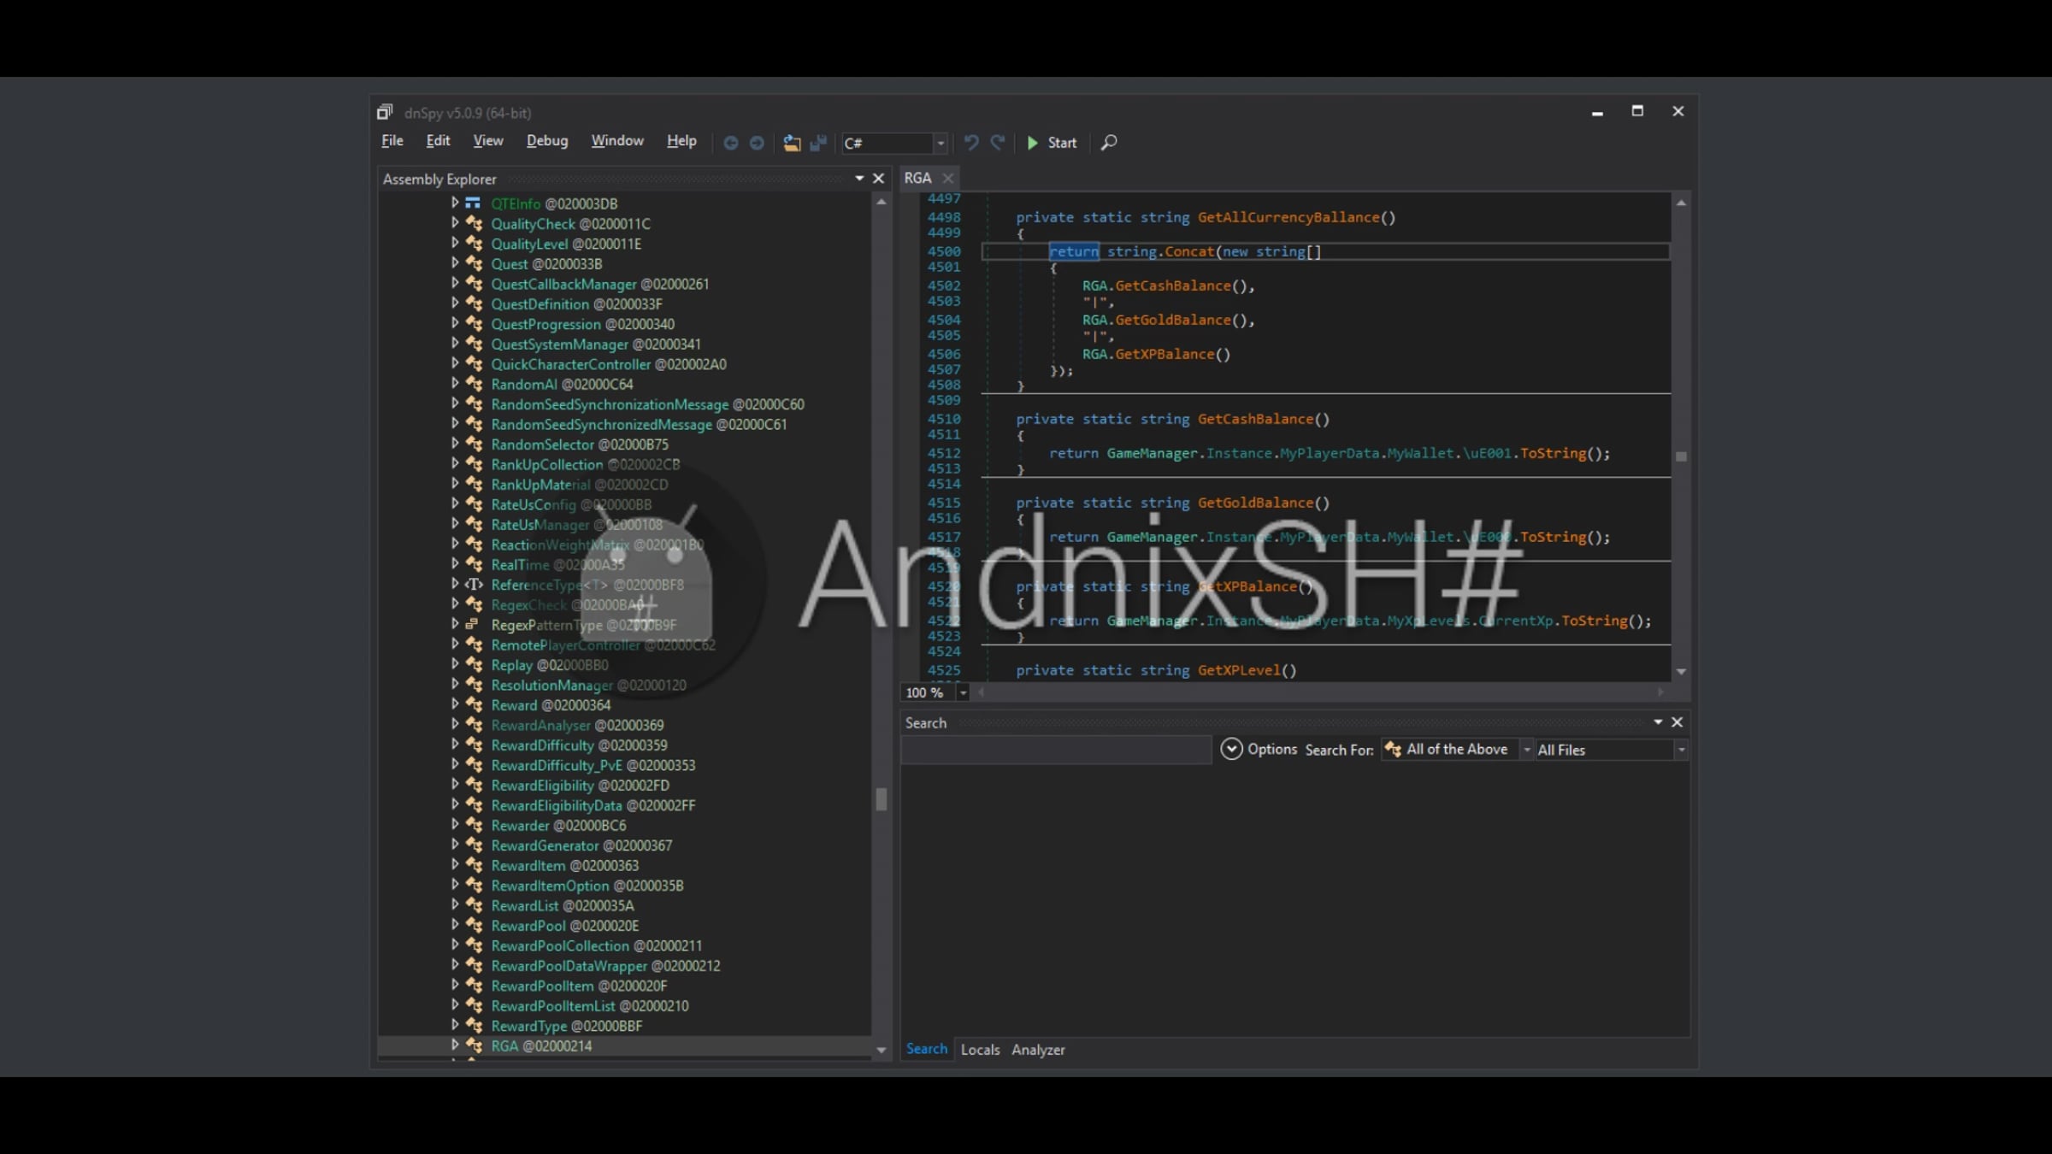2052x1154 pixels.
Task: Expand the RewardType tree node
Action: (455, 1024)
